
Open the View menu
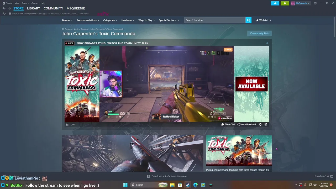point(17,3)
